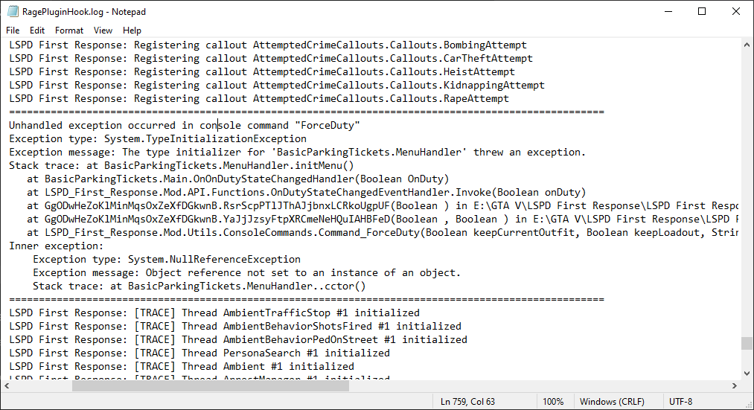Viewport: 754px width, 410px height.
Task: Click the vertical scrollbar thumb
Action: 747,343
